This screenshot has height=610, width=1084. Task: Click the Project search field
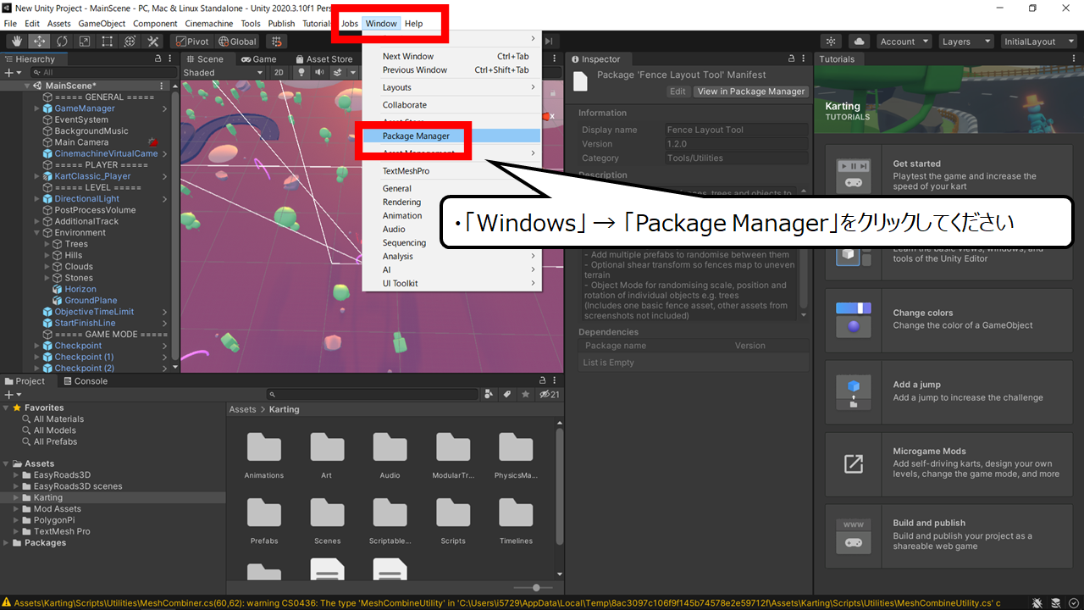tap(373, 395)
